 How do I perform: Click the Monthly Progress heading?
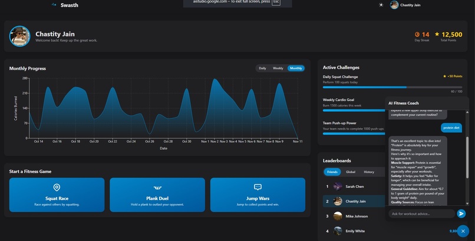pos(28,69)
